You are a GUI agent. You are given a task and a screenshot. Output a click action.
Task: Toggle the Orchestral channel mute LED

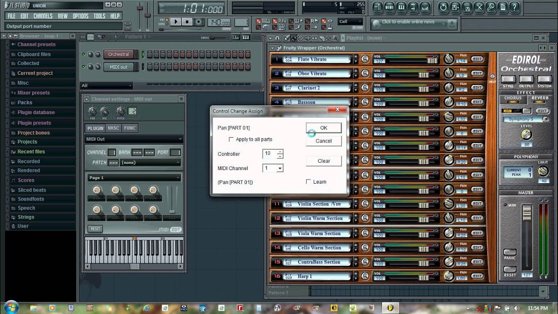point(84,55)
